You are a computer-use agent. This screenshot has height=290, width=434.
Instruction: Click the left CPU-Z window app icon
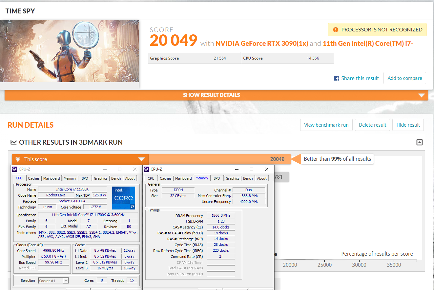pyautogui.click(x=14, y=169)
